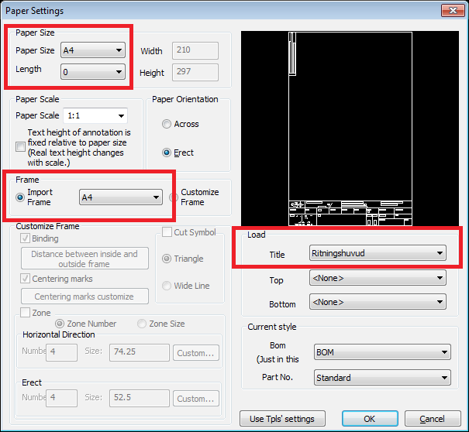Viewport: 469px width, 432px height.
Task: Click the paper frame preview thumbnail
Action: point(350,129)
